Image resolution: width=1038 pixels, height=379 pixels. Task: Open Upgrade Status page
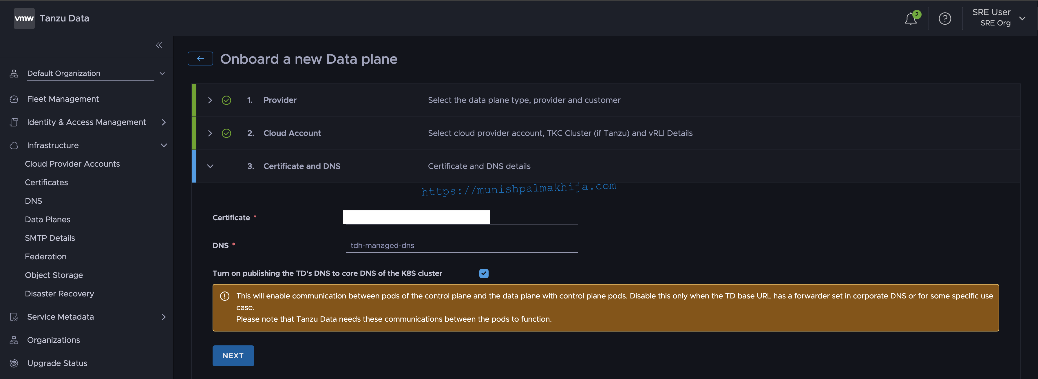pyautogui.click(x=57, y=363)
